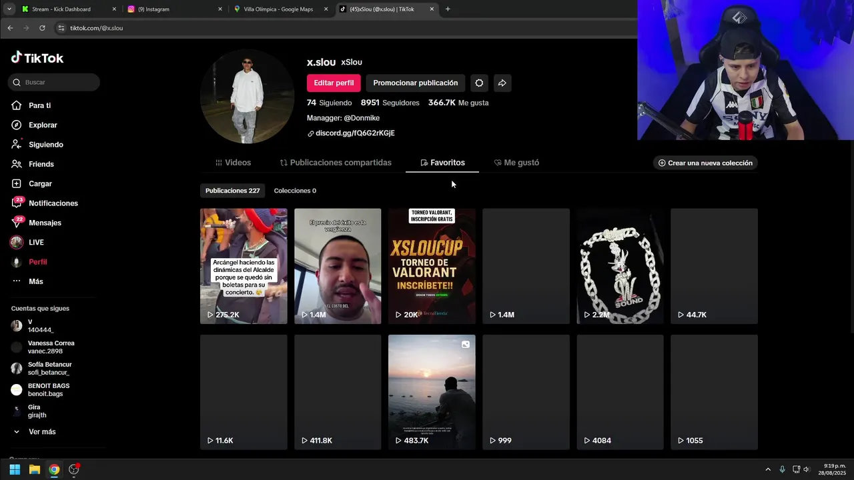Open the Arcángel video with 275.2K views
Screen dimensions: 854x480
tap(244, 266)
